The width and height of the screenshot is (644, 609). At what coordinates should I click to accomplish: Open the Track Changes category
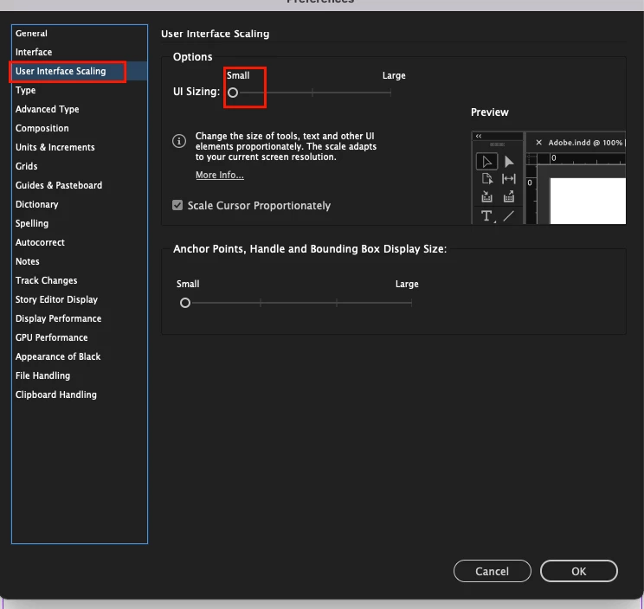[80, 280]
